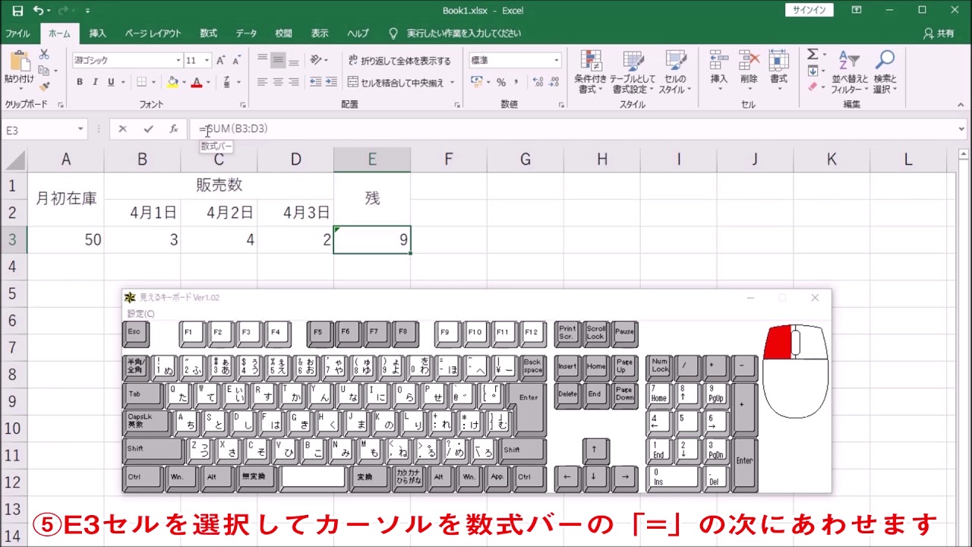Click 検索と選択 button
The image size is (972, 547).
pos(885,72)
